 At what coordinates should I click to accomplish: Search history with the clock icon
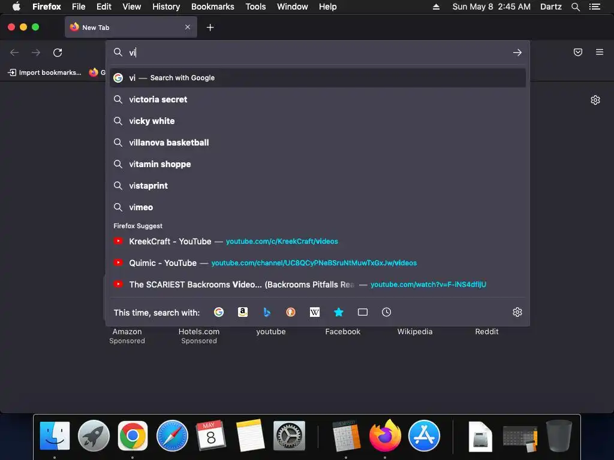[x=387, y=312]
